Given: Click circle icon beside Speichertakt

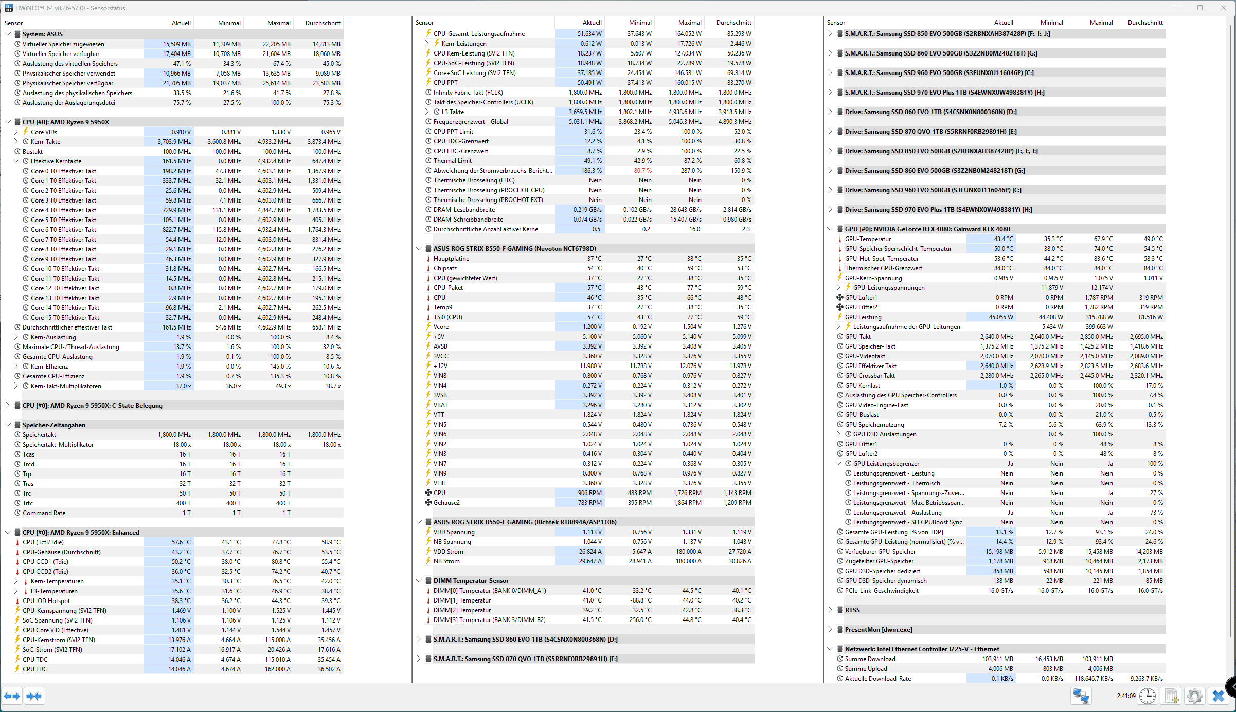Looking at the screenshot, I should click(17, 434).
